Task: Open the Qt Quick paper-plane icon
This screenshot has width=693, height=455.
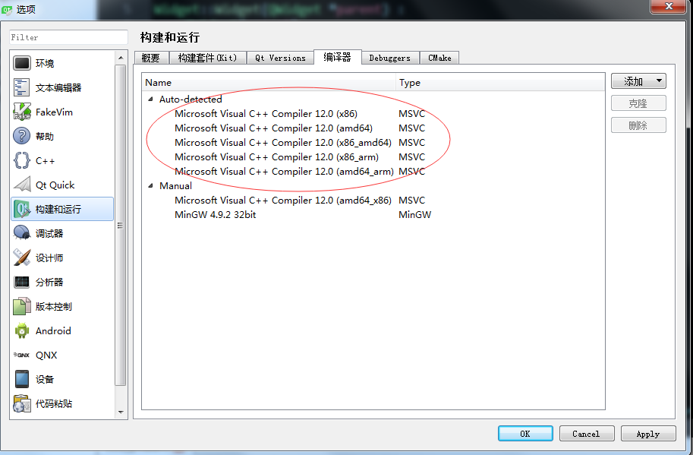Action: [22, 185]
